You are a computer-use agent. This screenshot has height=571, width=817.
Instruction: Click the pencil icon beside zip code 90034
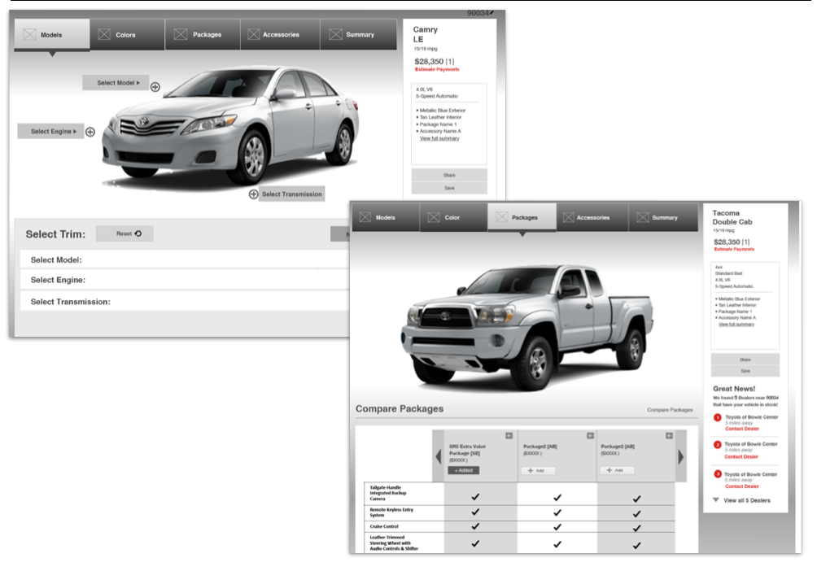tap(492, 12)
